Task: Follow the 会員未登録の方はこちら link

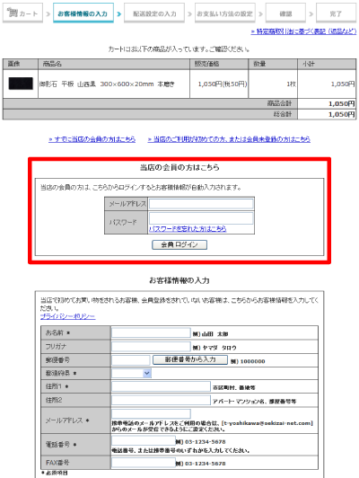Action: [229, 139]
